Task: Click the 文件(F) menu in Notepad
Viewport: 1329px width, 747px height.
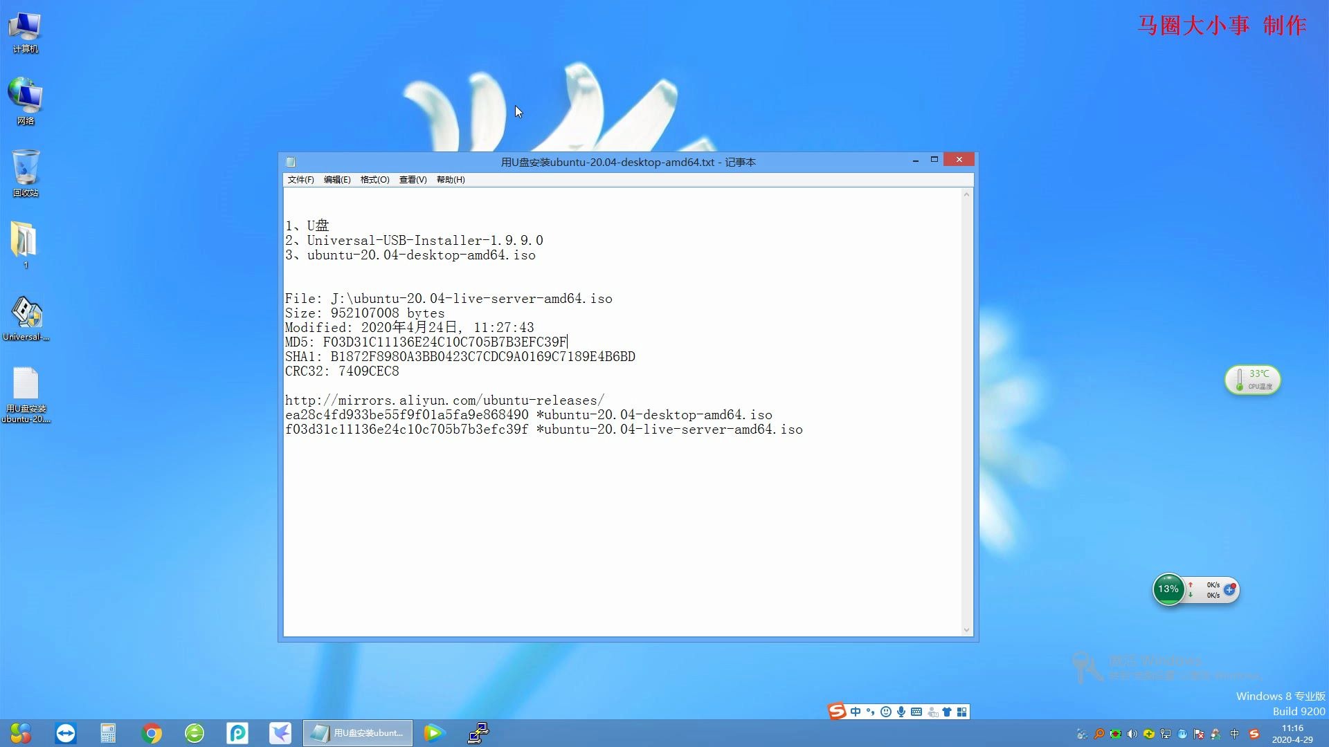Action: coord(301,180)
